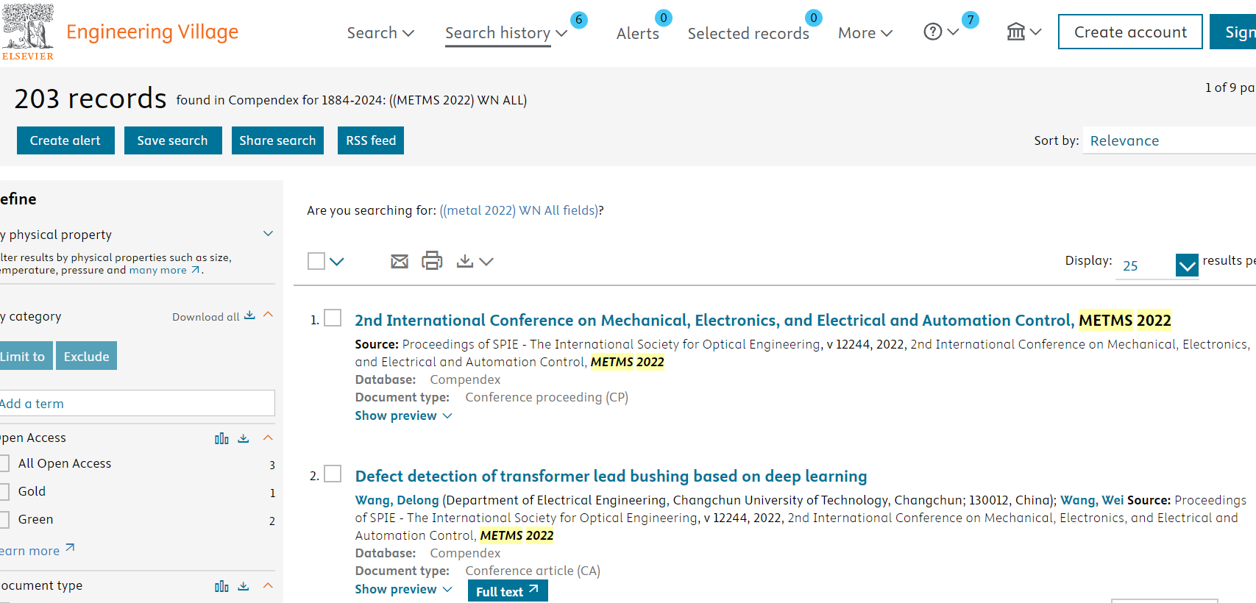Click the Selected records counter badge
This screenshot has width=1256, height=603.
pyautogui.click(x=814, y=18)
